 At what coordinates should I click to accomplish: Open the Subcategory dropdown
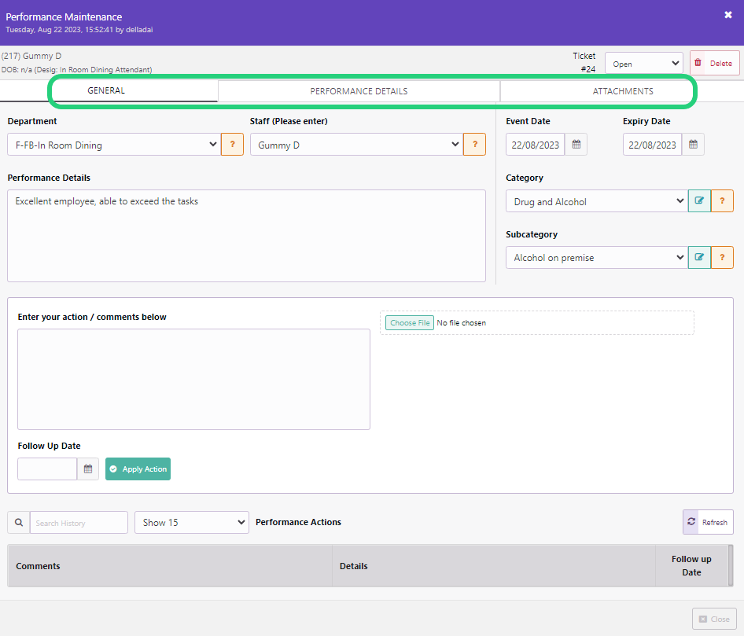coord(597,258)
